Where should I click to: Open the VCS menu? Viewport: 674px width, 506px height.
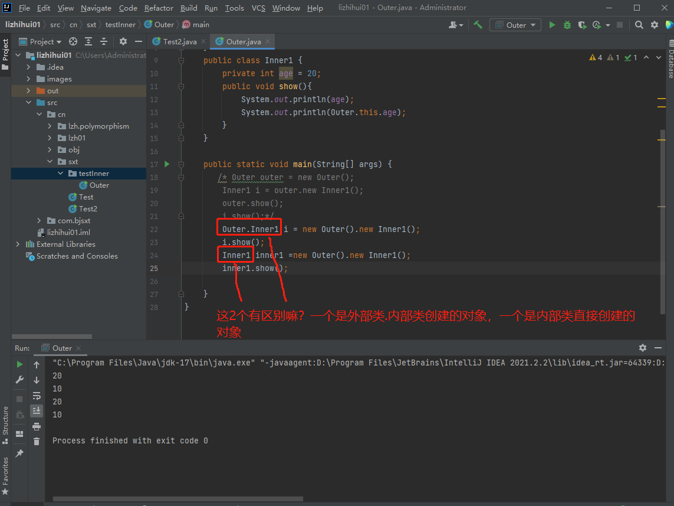(258, 8)
